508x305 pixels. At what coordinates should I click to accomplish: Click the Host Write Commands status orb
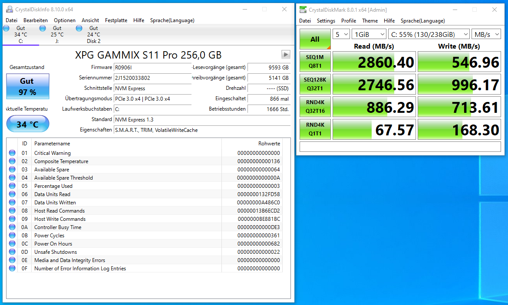[x=12, y=219]
